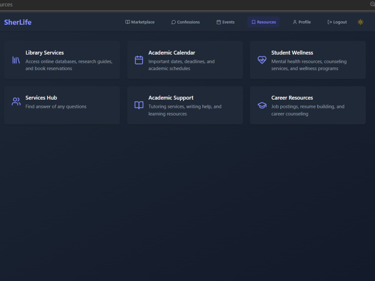Open the Confessions nav item
The image size is (375, 281).
click(x=185, y=22)
